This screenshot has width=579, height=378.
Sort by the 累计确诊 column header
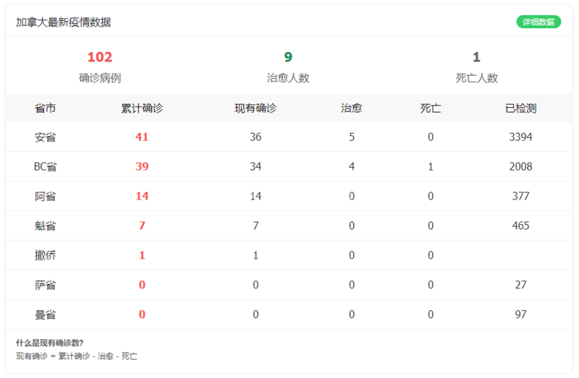142,108
